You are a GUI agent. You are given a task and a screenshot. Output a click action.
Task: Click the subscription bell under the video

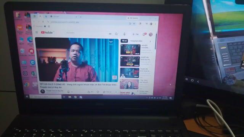pyautogui.click(x=69, y=92)
